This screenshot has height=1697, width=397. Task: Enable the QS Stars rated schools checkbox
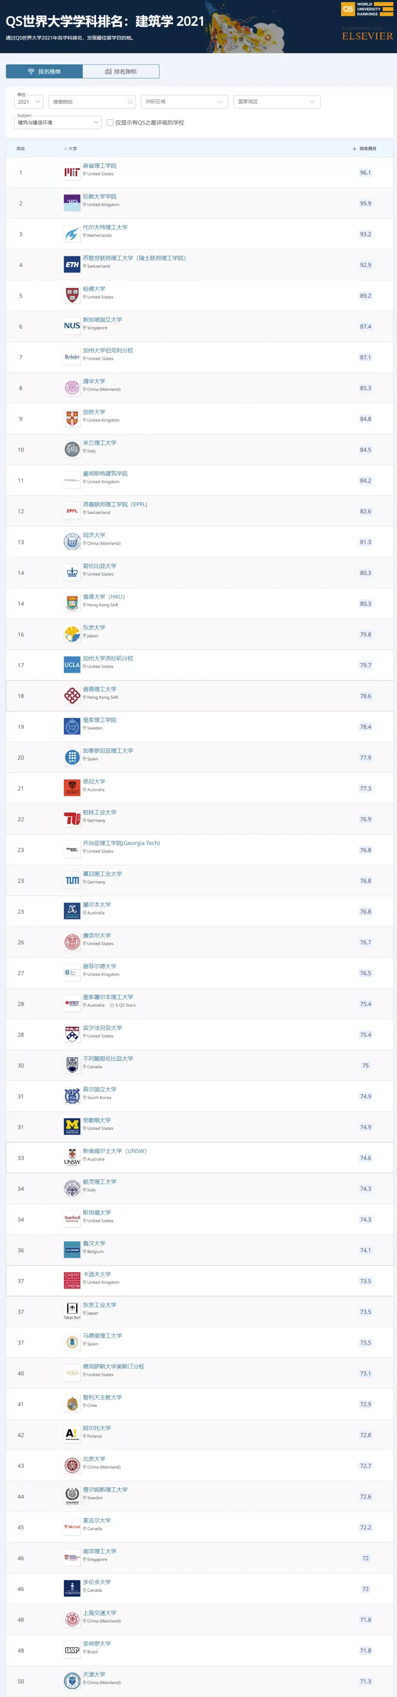click(x=110, y=123)
